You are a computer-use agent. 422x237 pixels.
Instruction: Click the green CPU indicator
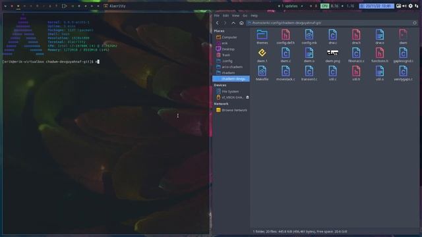pyautogui.click(x=324, y=6)
